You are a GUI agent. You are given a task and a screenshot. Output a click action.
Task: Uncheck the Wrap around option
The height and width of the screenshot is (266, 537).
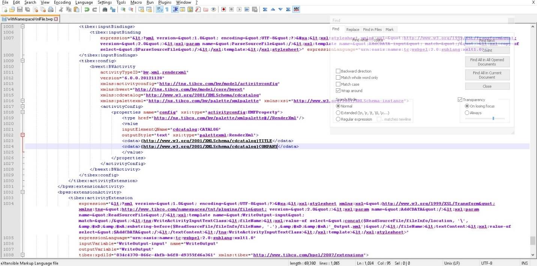click(338, 91)
